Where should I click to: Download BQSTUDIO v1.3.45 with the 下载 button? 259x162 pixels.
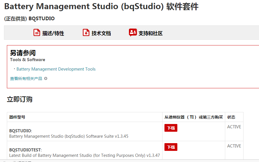pos(171,128)
